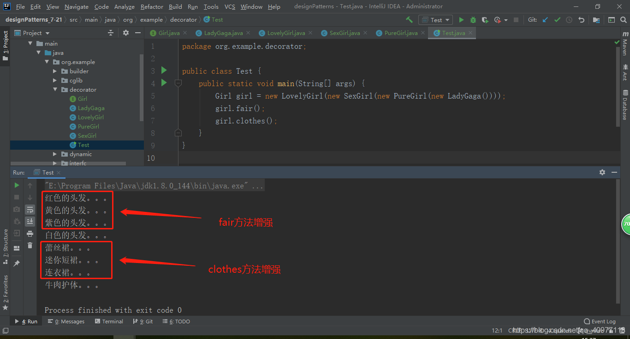Open the 6: TODO tool window
630x339 pixels.
coord(176,321)
